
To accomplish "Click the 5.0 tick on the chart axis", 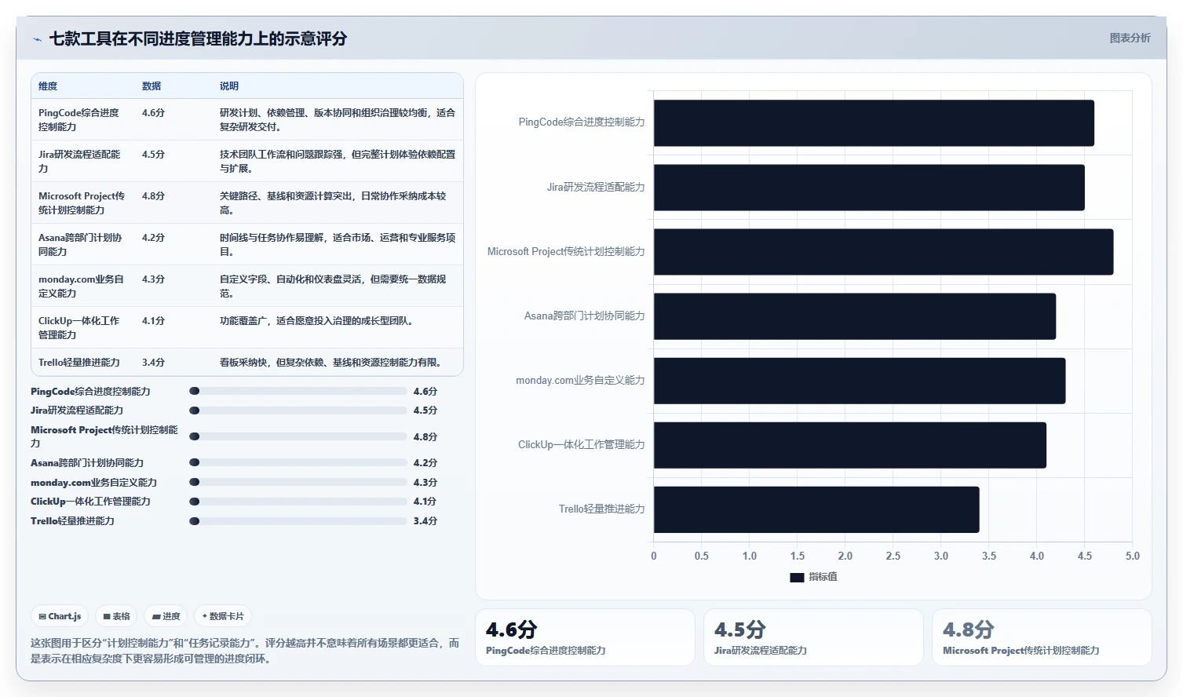I will [1132, 556].
